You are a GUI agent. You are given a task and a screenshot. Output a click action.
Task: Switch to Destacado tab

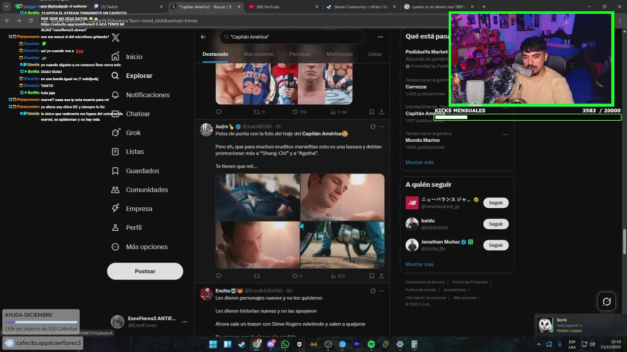click(x=215, y=54)
